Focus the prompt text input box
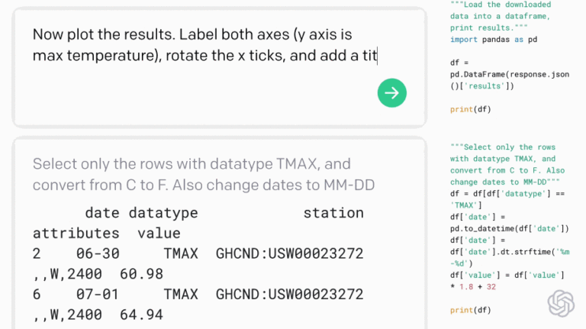 coord(206,45)
